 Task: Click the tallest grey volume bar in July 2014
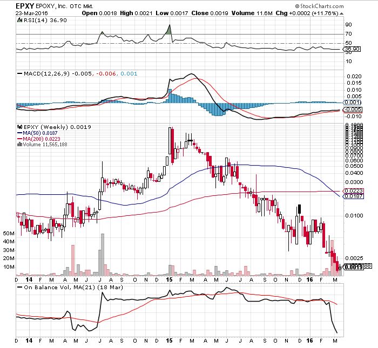click(x=103, y=255)
